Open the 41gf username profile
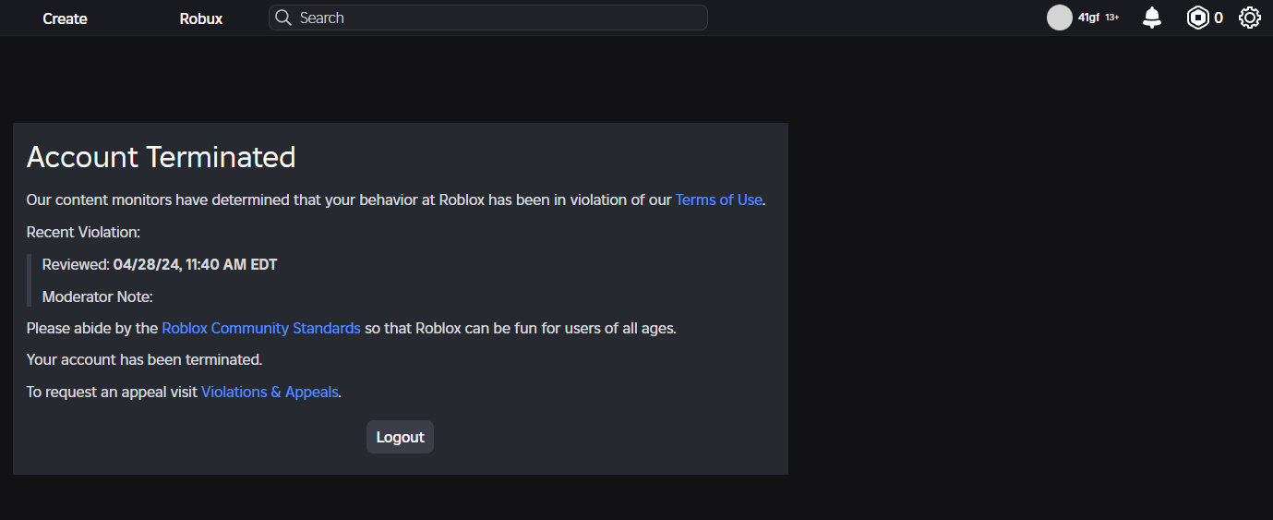1273x520 pixels. pos(1088,18)
